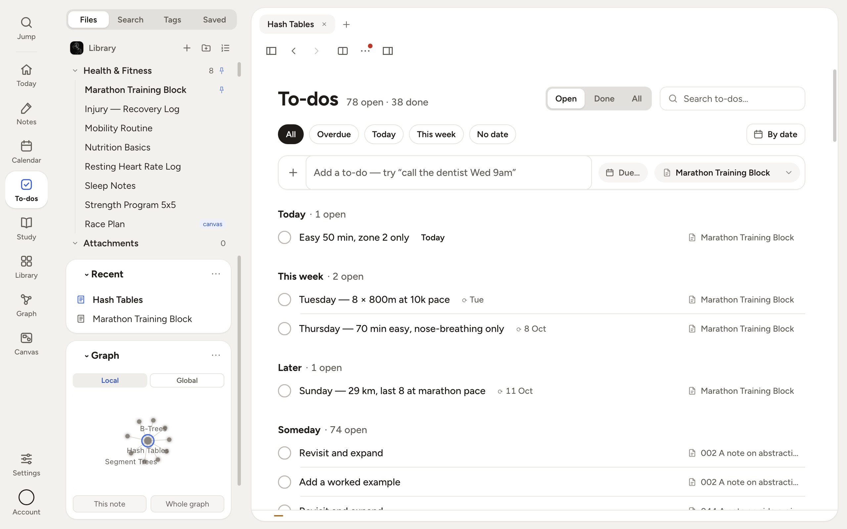Switch to the Search sidebar tab
847x529 pixels.
point(130,20)
